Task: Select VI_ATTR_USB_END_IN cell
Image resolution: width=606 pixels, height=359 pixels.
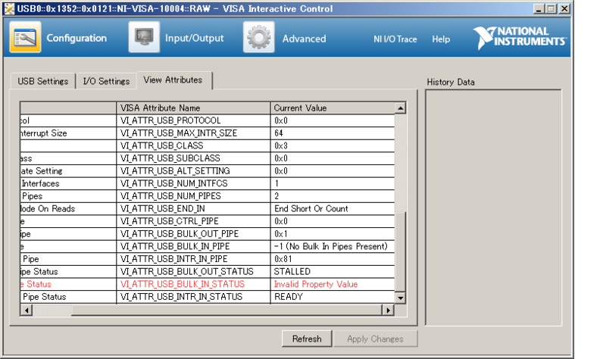Action: 193,209
